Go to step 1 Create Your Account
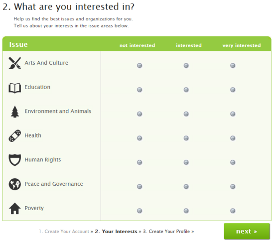274x242 pixels. coord(64,232)
